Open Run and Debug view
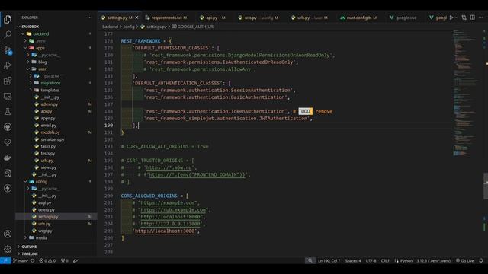Image resolution: width=488 pixels, height=274 pixels. [x=8, y=65]
